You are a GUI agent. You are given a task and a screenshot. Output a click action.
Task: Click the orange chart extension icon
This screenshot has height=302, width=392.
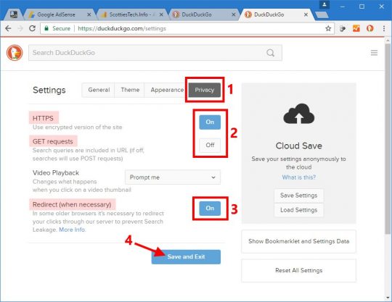[x=356, y=28]
